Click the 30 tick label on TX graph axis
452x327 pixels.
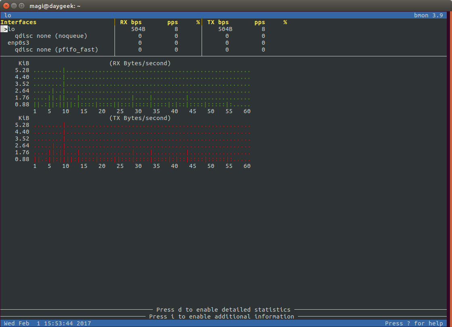click(138, 166)
